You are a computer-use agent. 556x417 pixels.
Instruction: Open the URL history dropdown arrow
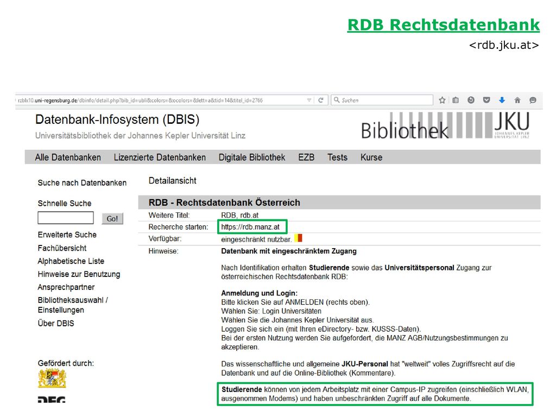point(309,100)
